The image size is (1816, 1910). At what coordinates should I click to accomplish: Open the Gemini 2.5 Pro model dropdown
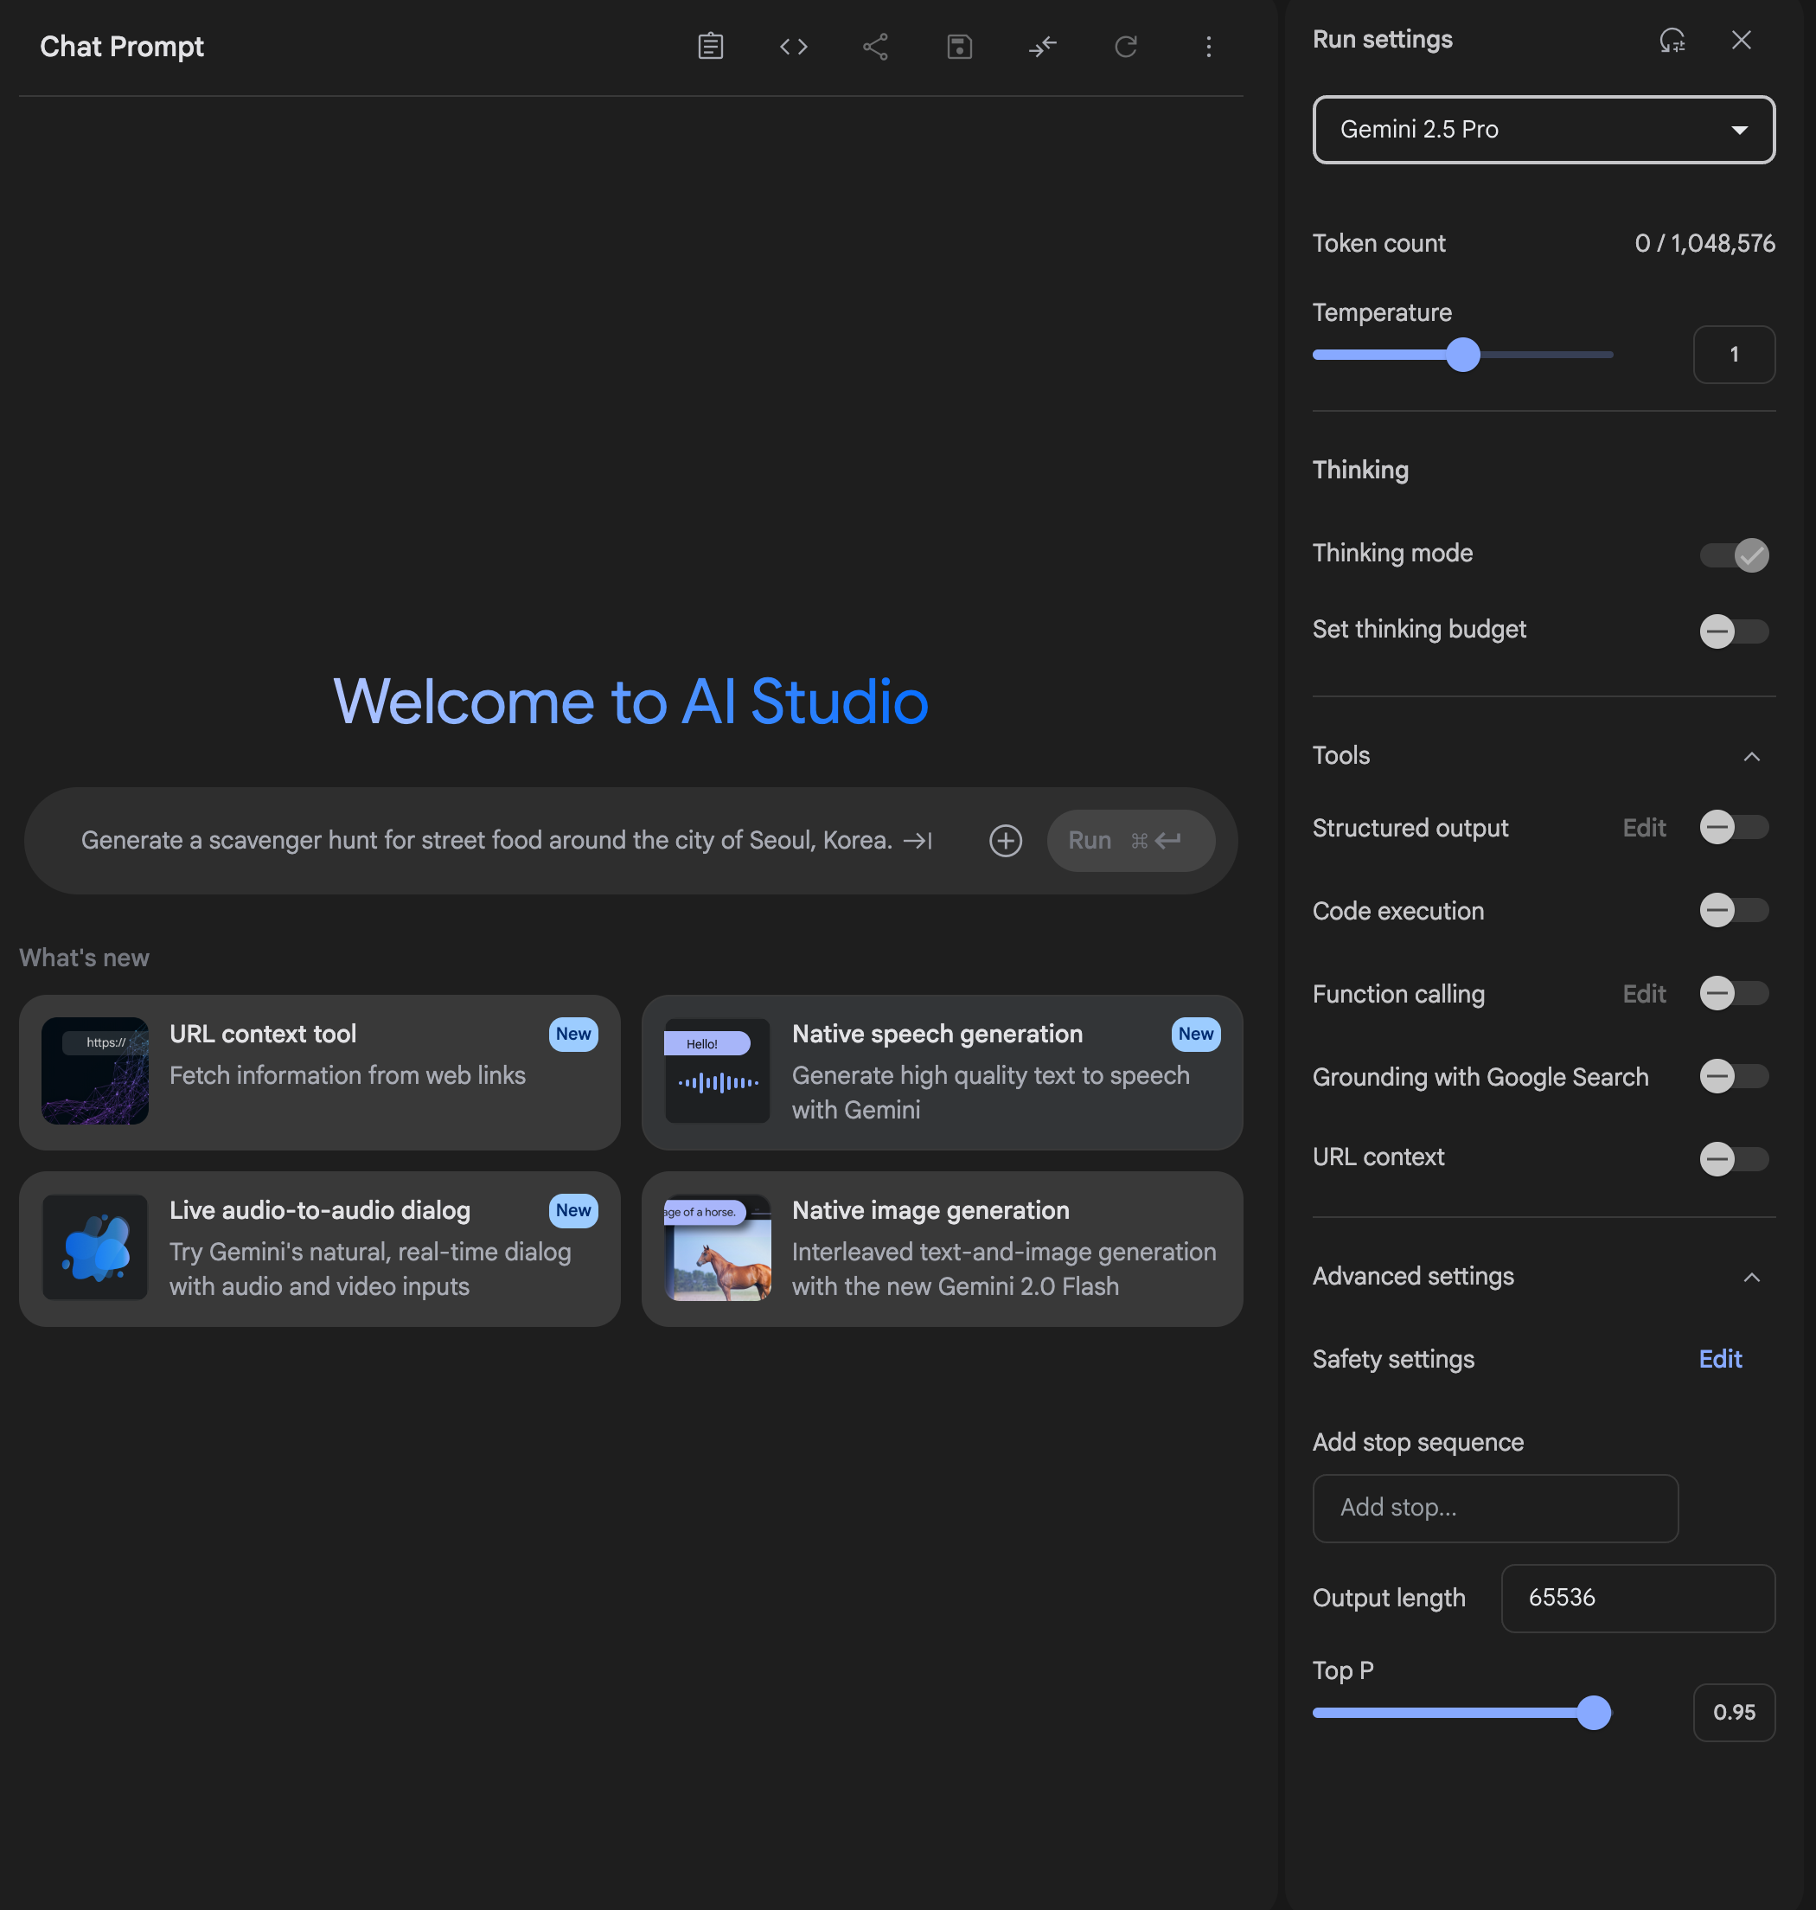[1543, 130]
